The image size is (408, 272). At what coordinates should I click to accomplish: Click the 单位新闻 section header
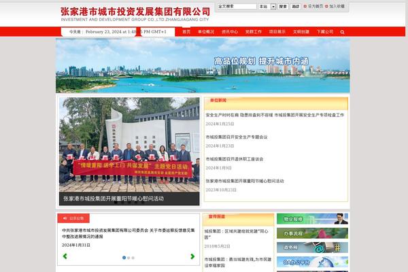pyautogui.click(x=218, y=100)
